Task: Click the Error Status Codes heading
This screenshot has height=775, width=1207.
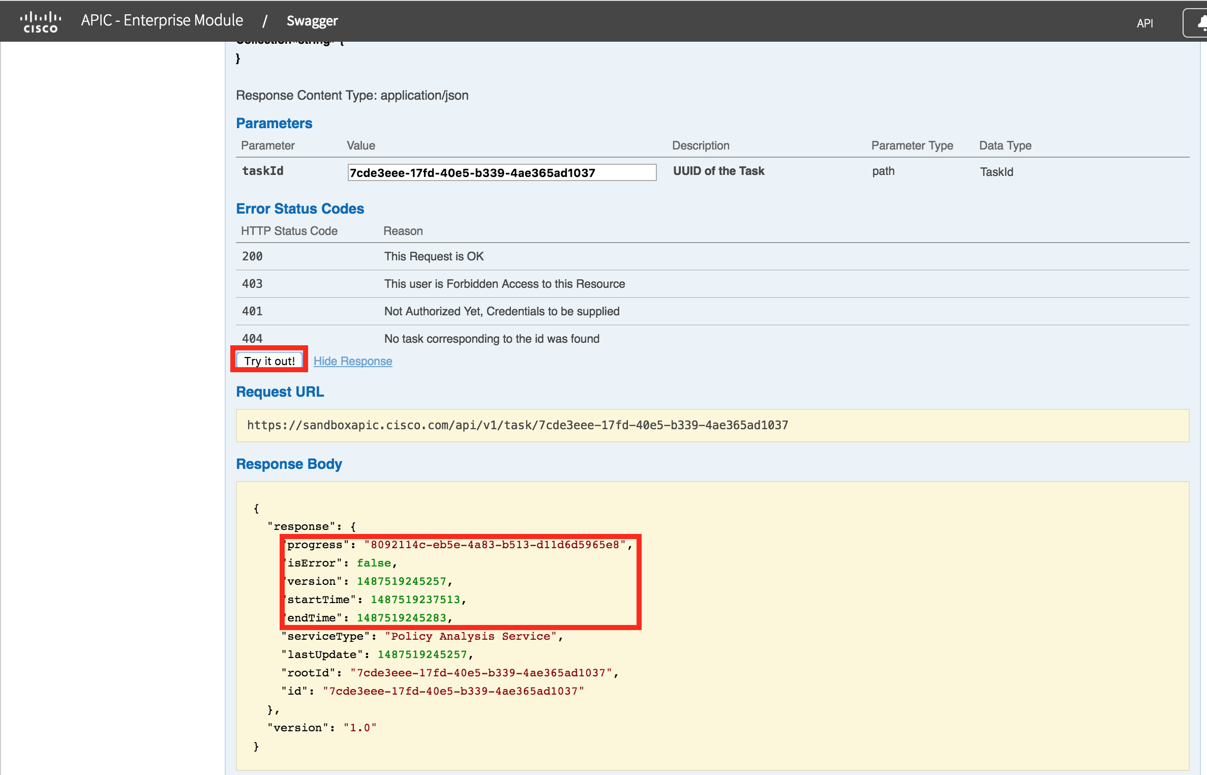Action: coord(300,208)
